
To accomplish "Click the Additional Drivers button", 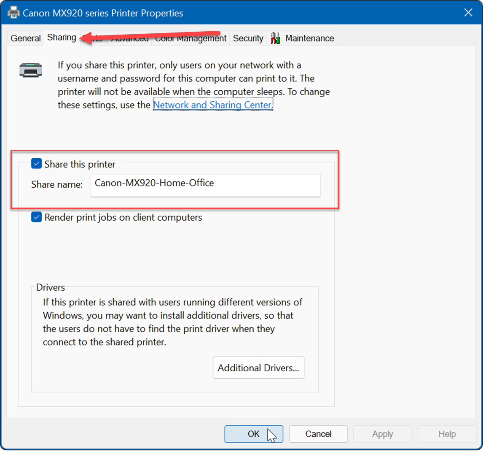I will (258, 368).
